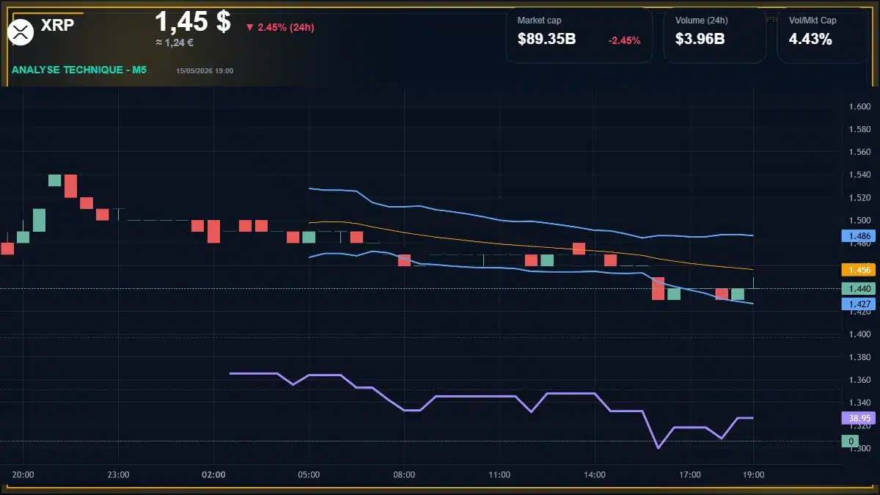The height and width of the screenshot is (495, 880).
Task: Click the 1.580 price axis label
Action: click(859, 130)
